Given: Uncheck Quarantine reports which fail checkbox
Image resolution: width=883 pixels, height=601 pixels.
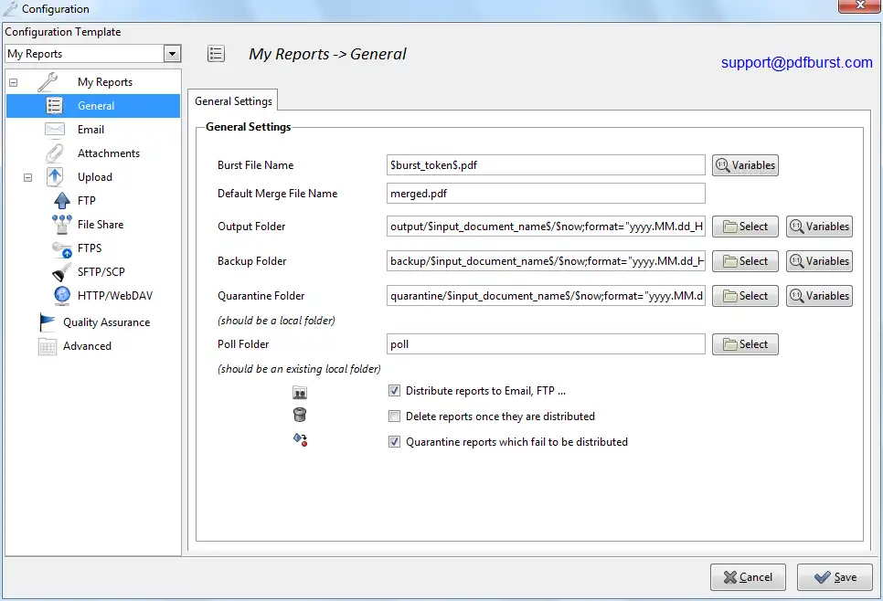Looking at the screenshot, I should 395,442.
